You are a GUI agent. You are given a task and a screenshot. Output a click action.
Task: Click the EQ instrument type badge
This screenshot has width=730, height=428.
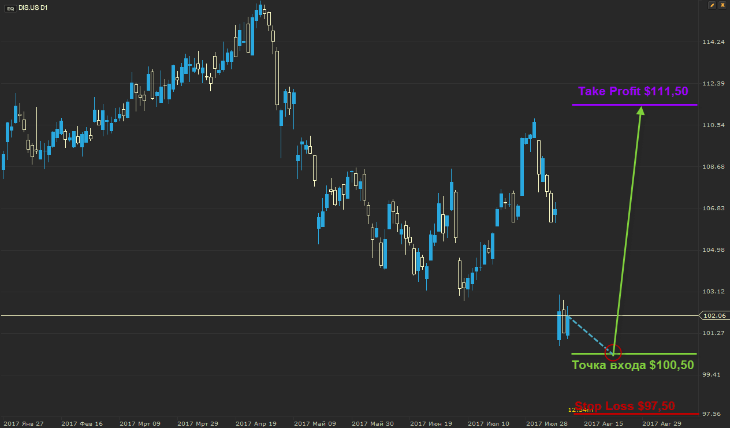tap(10, 8)
